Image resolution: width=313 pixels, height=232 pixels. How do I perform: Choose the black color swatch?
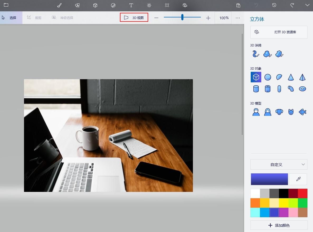284,193
